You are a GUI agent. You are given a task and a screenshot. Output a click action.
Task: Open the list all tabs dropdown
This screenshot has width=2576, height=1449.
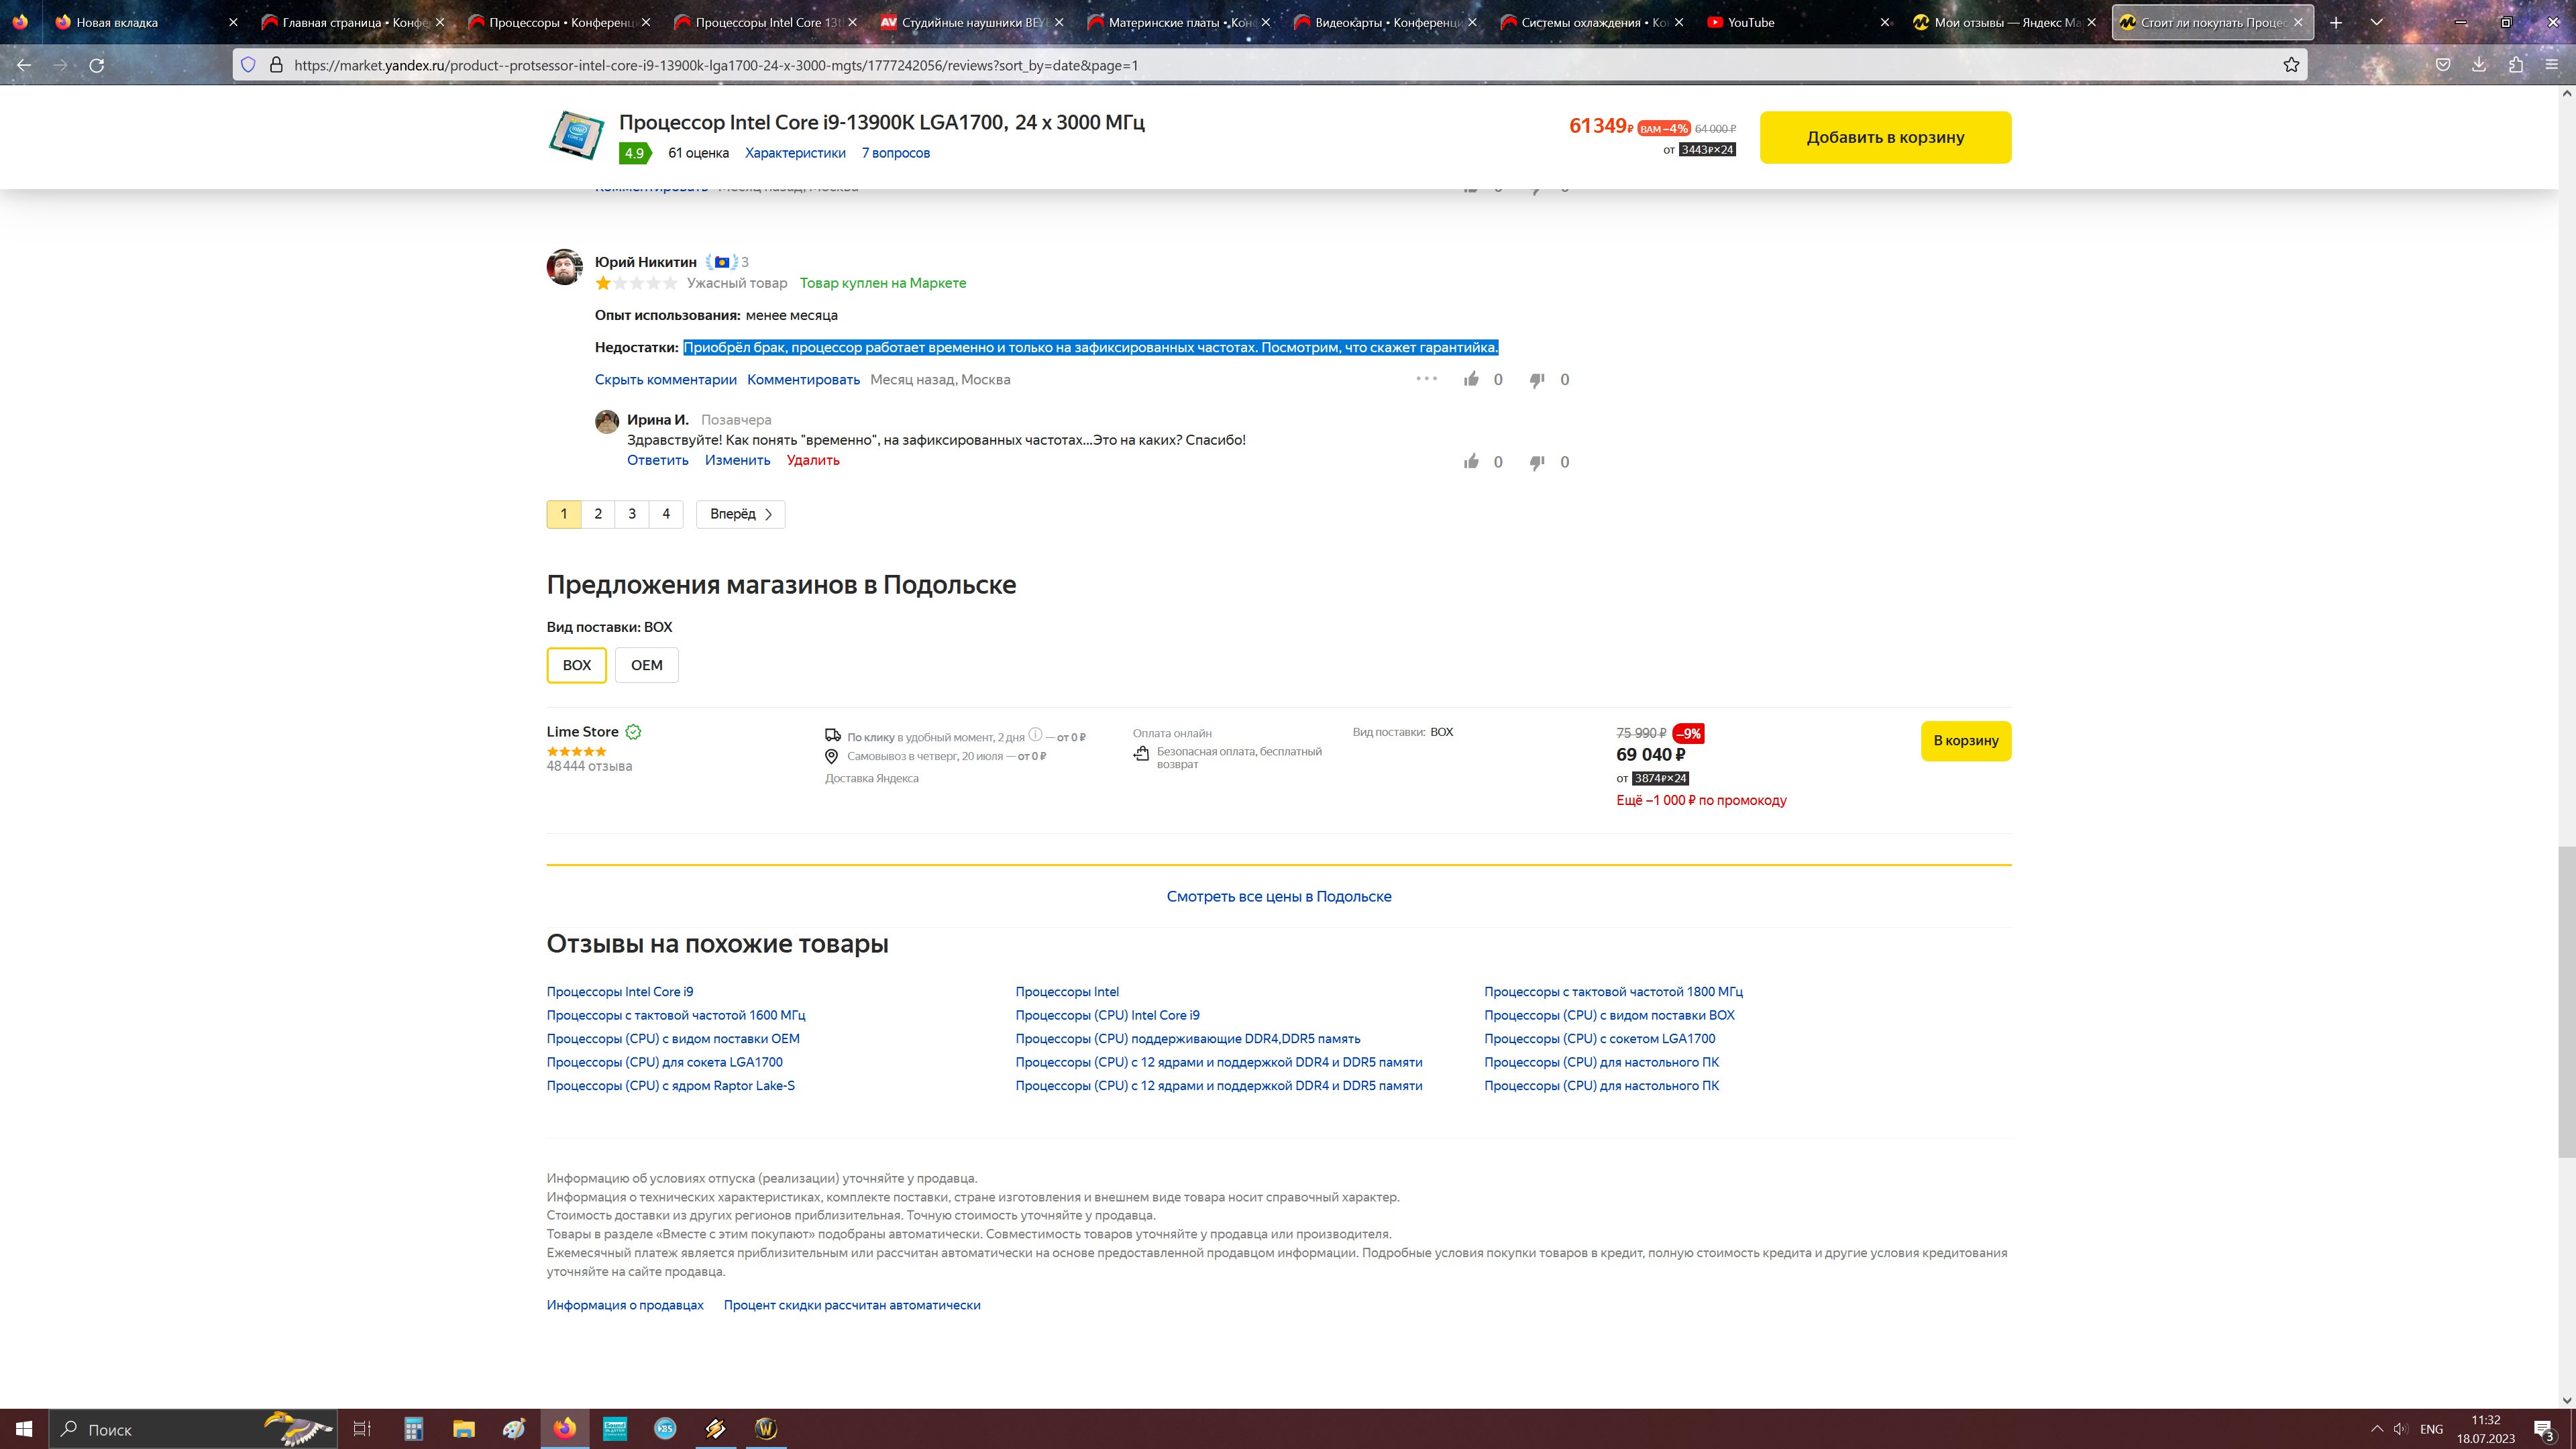coord(2377,22)
